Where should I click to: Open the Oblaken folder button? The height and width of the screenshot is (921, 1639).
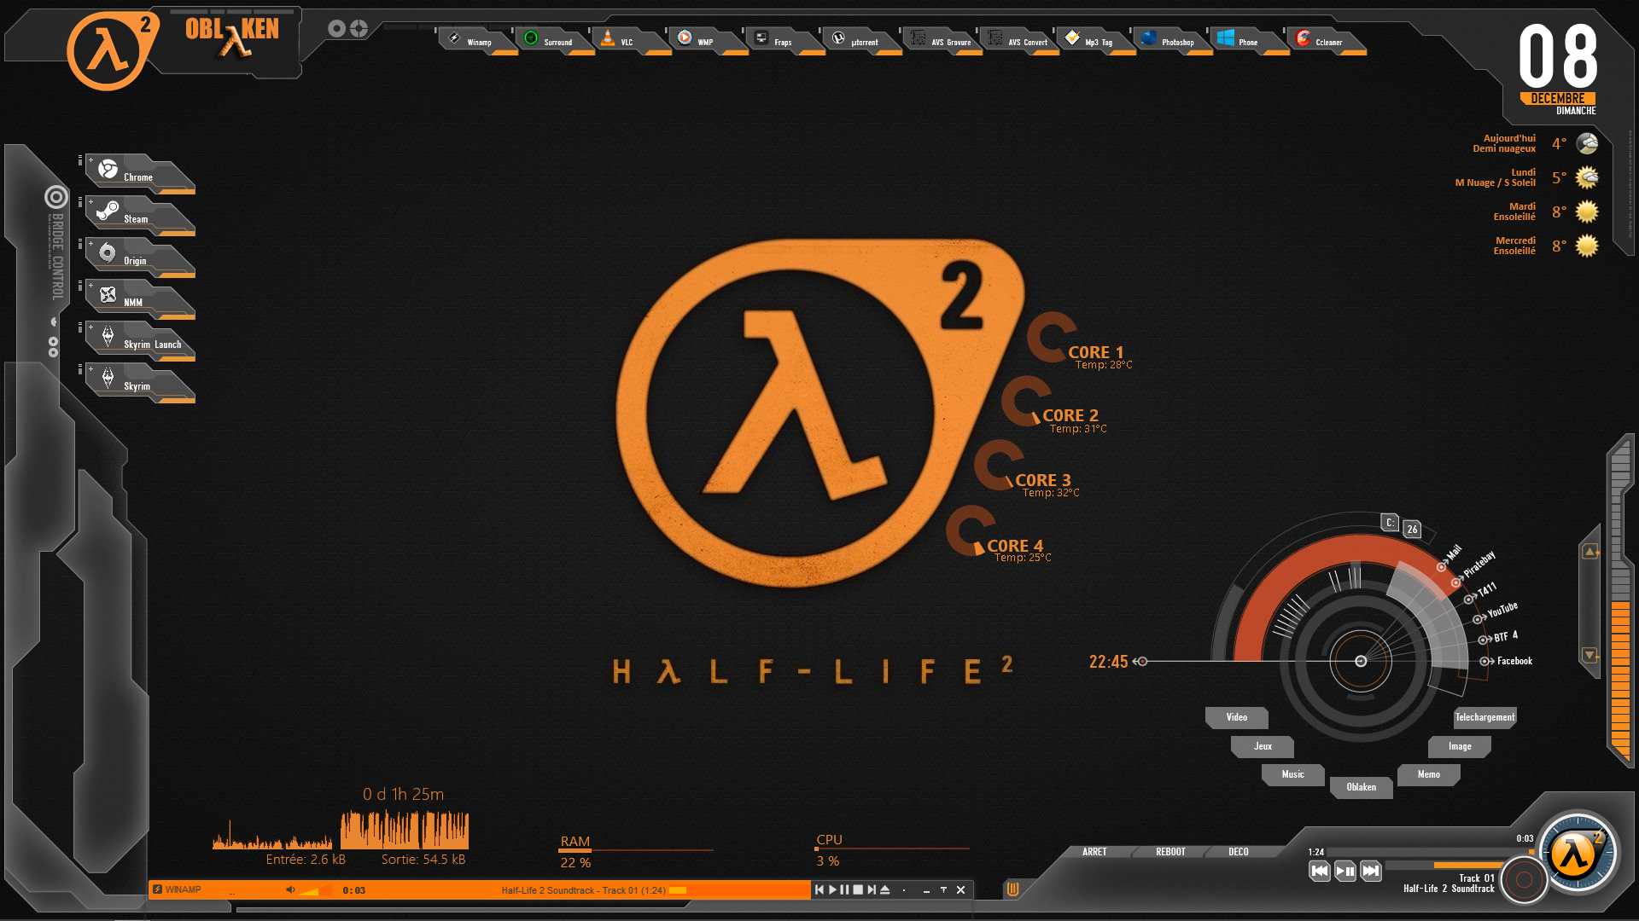[1361, 787]
